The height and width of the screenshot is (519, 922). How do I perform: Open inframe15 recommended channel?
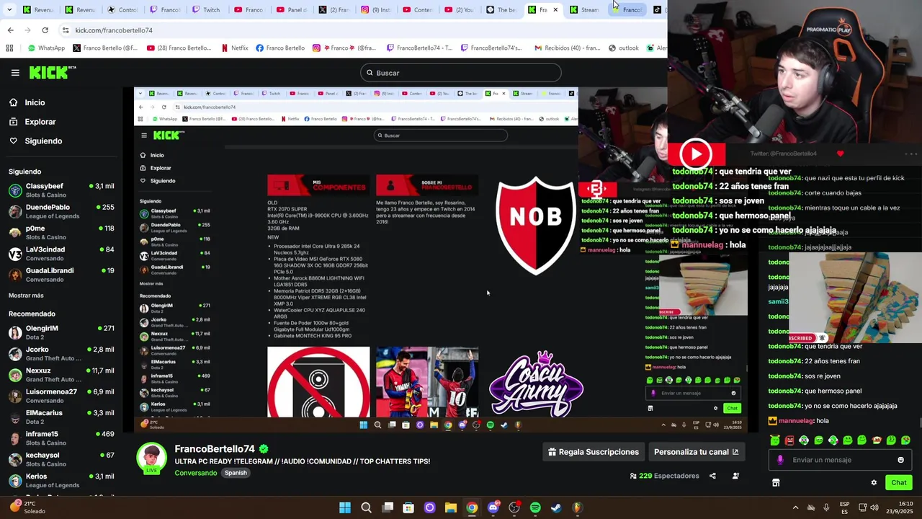tap(61, 438)
